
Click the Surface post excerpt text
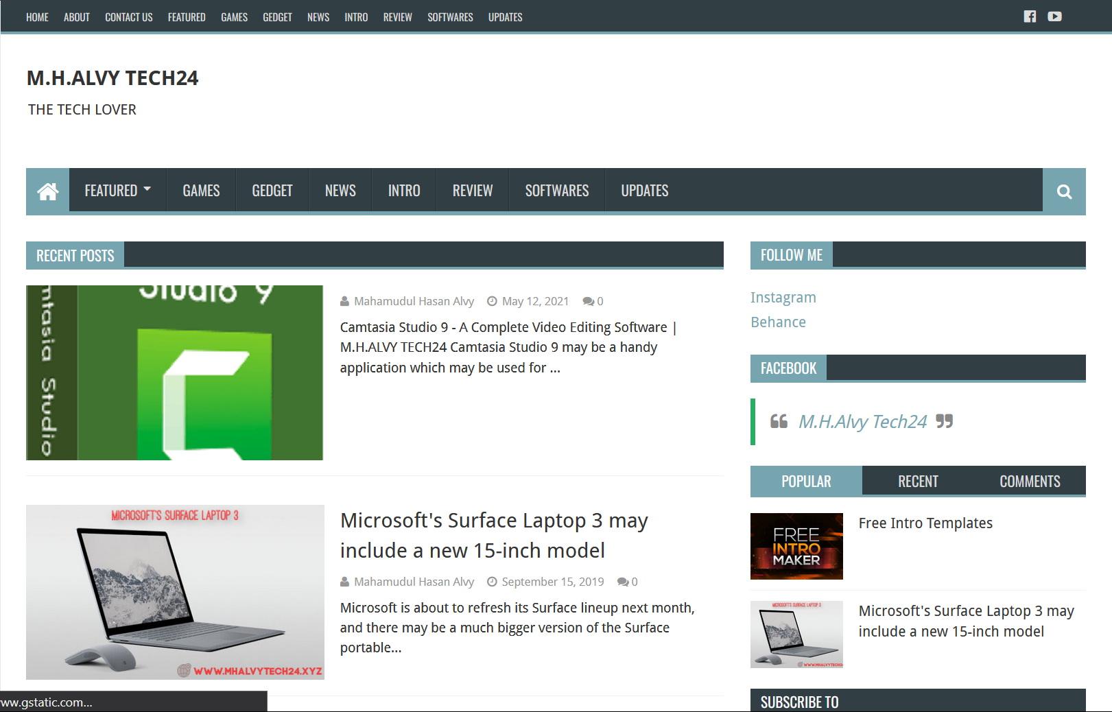(517, 628)
